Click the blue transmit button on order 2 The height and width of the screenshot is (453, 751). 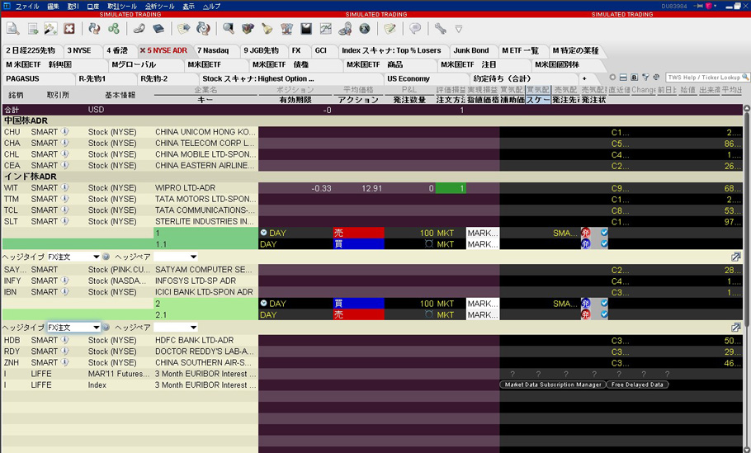(x=586, y=303)
